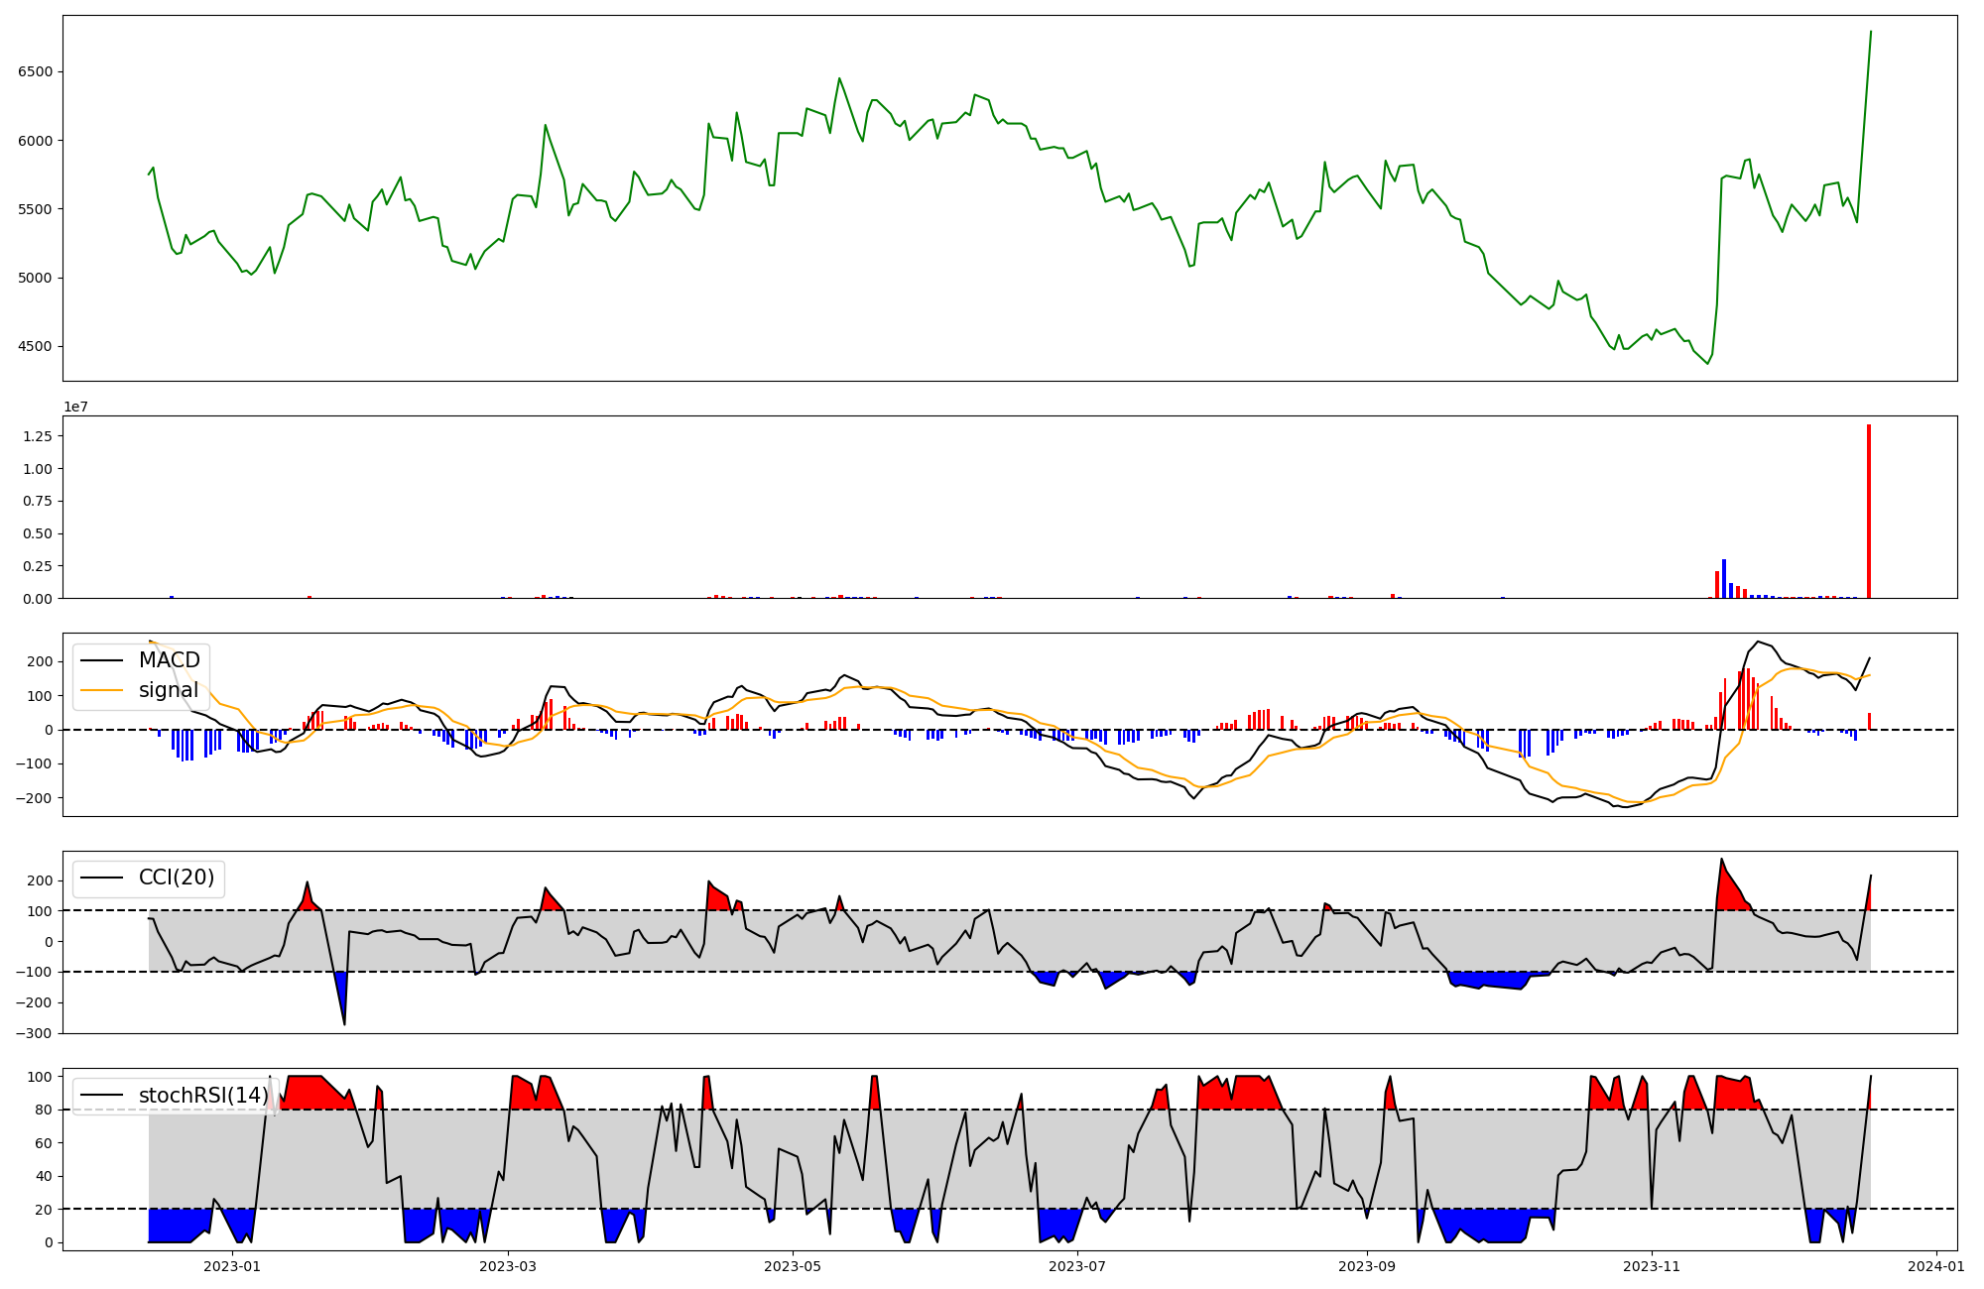
Task: Click the 2023-03 date tick label
Action: pyautogui.click(x=508, y=1266)
